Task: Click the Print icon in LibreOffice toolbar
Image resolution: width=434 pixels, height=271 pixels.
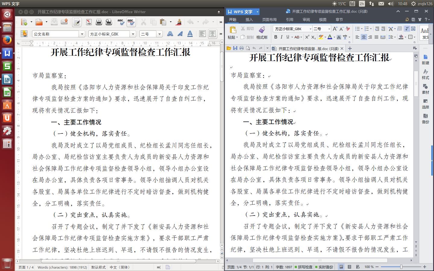Action: [99, 22]
